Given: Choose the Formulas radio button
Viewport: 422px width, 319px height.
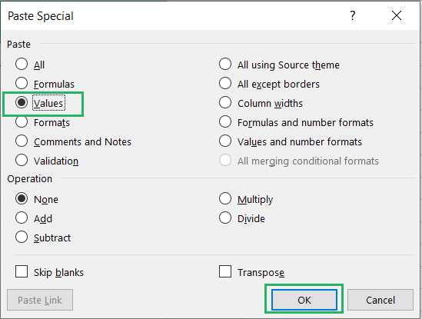Looking at the screenshot, I should pos(22,83).
